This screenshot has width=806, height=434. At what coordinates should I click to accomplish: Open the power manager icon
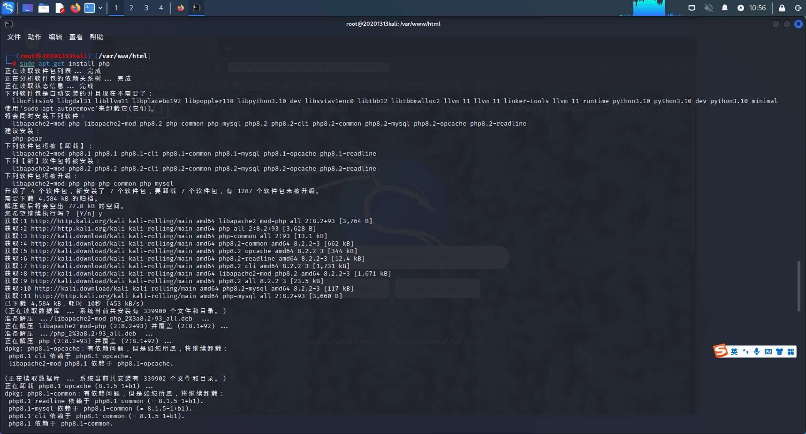(741, 8)
